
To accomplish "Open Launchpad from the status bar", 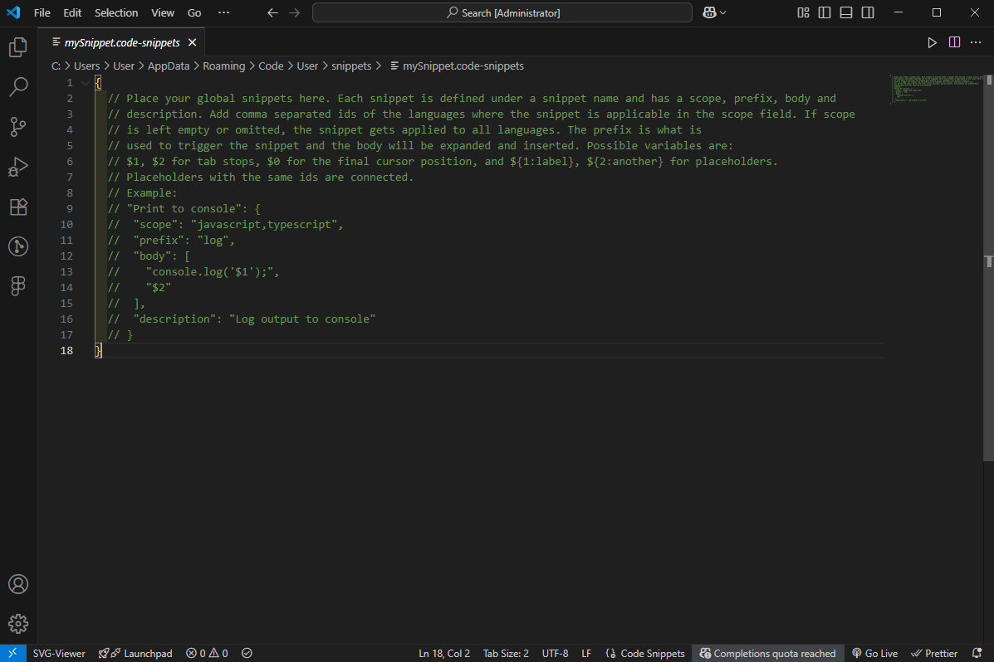I will pyautogui.click(x=135, y=653).
